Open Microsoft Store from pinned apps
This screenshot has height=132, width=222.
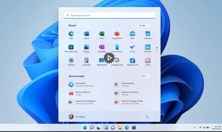point(71,49)
